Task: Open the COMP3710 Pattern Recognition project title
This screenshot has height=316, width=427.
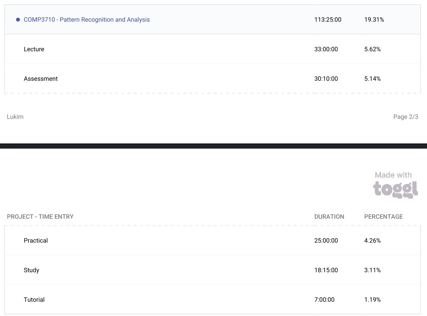Action: (x=87, y=20)
